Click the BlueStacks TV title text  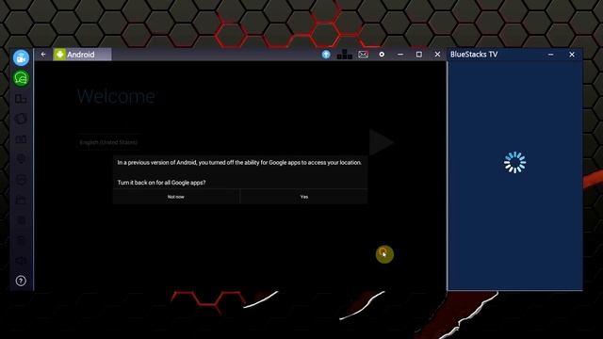[x=474, y=55]
